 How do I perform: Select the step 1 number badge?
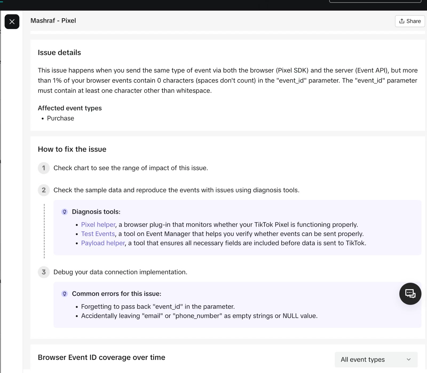click(44, 168)
